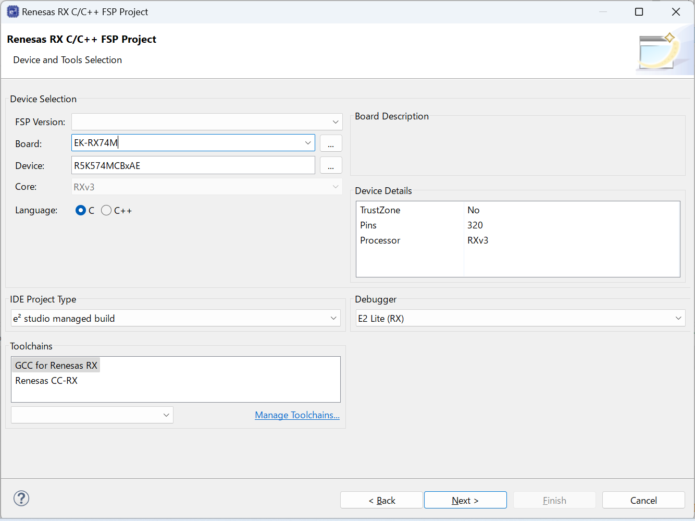
Task: Select the Processor row in Device Details
Action: pyautogui.click(x=518, y=240)
